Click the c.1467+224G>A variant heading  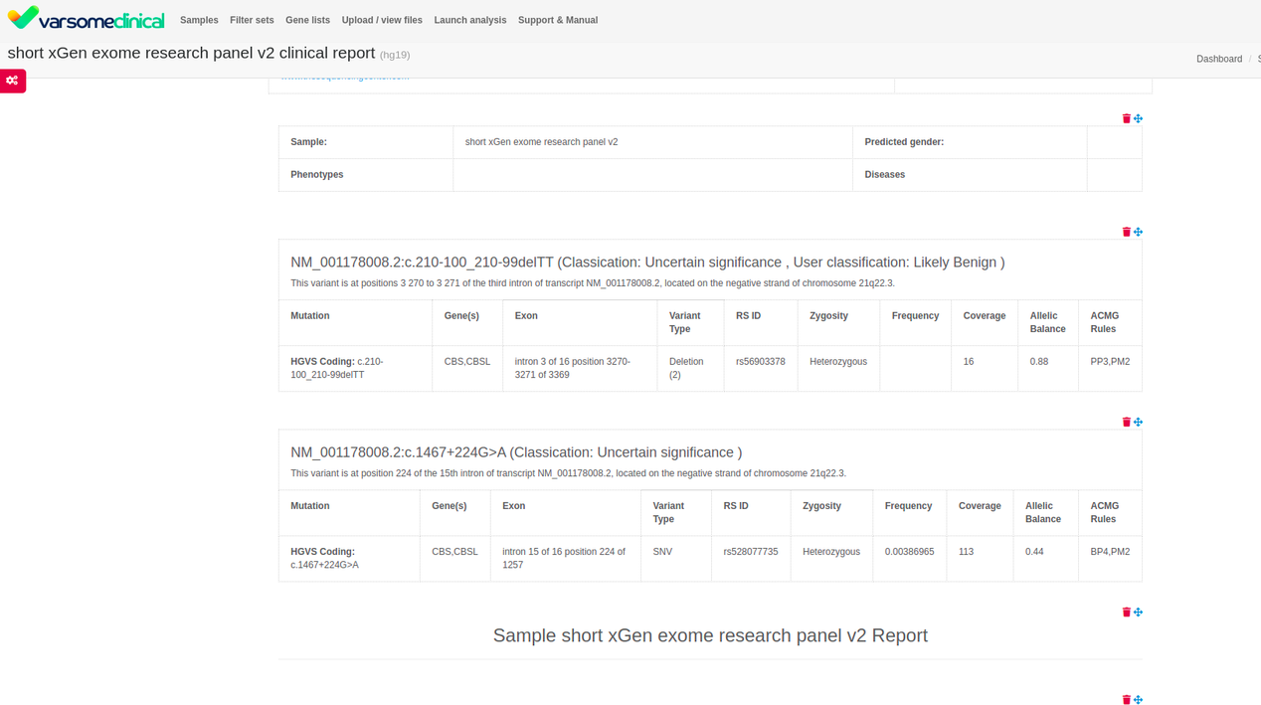pos(516,452)
